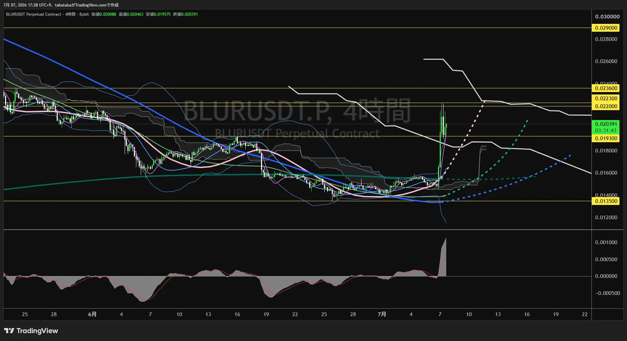Click the 0.013500 yellow price label
Viewport: 627px width, 341px height.
[x=606, y=201]
